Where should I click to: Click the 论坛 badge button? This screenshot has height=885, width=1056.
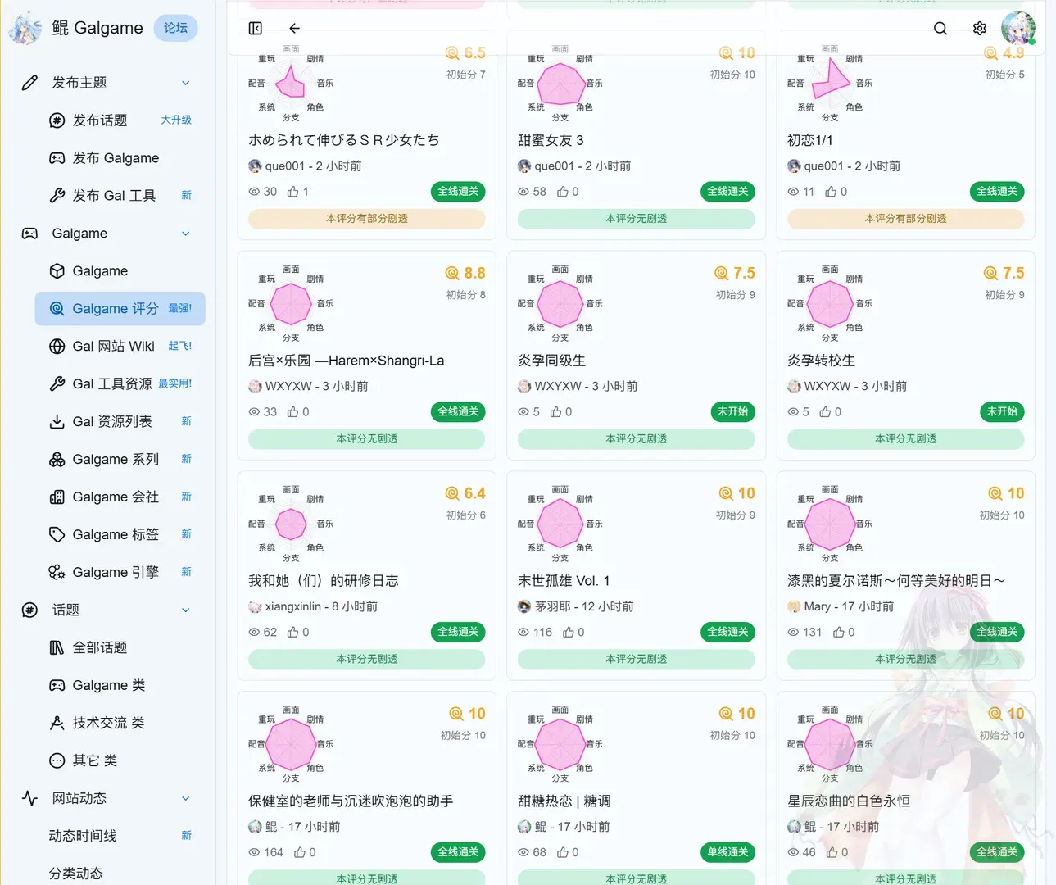point(176,28)
